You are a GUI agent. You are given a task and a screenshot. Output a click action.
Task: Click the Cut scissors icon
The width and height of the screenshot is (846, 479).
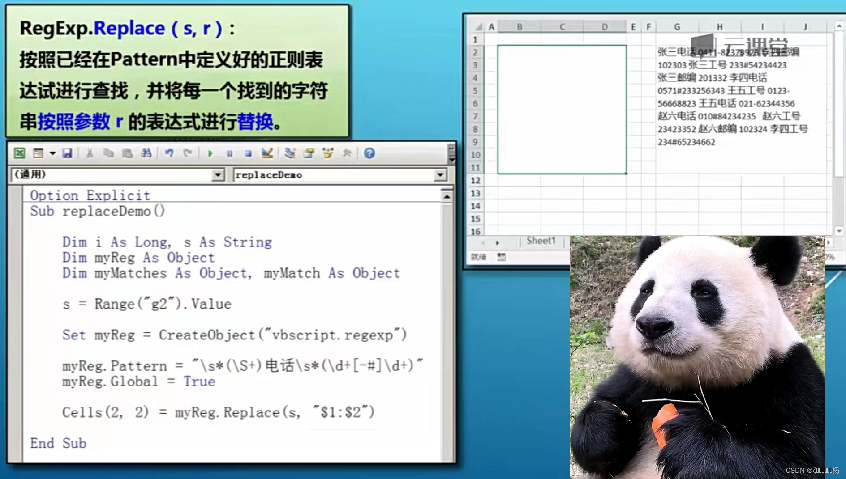pos(90,153)
